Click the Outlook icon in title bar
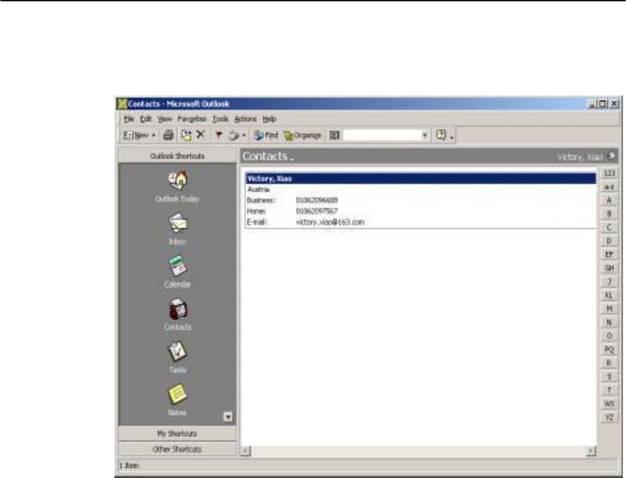The image size is (626, 478). click(122, 104)
